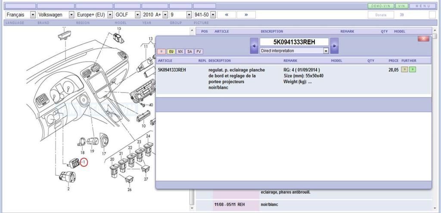This screenshot has width=441, height=213.
Task: Click the green VIN button
Action: [x=402, y=6]
